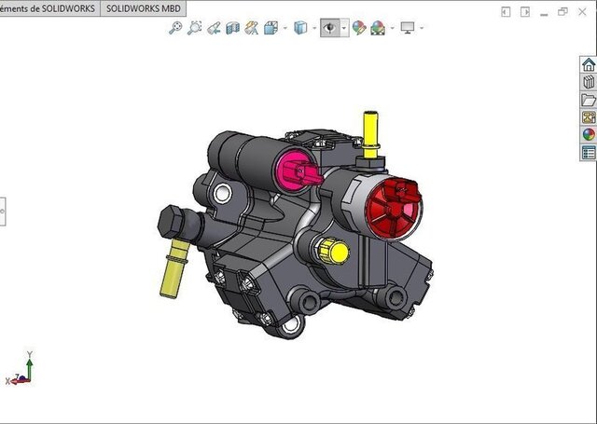Viewport: 597px width, 424px height.
Task: Open the Dynamic Annotation Views tool
Action: pos(252,28)
